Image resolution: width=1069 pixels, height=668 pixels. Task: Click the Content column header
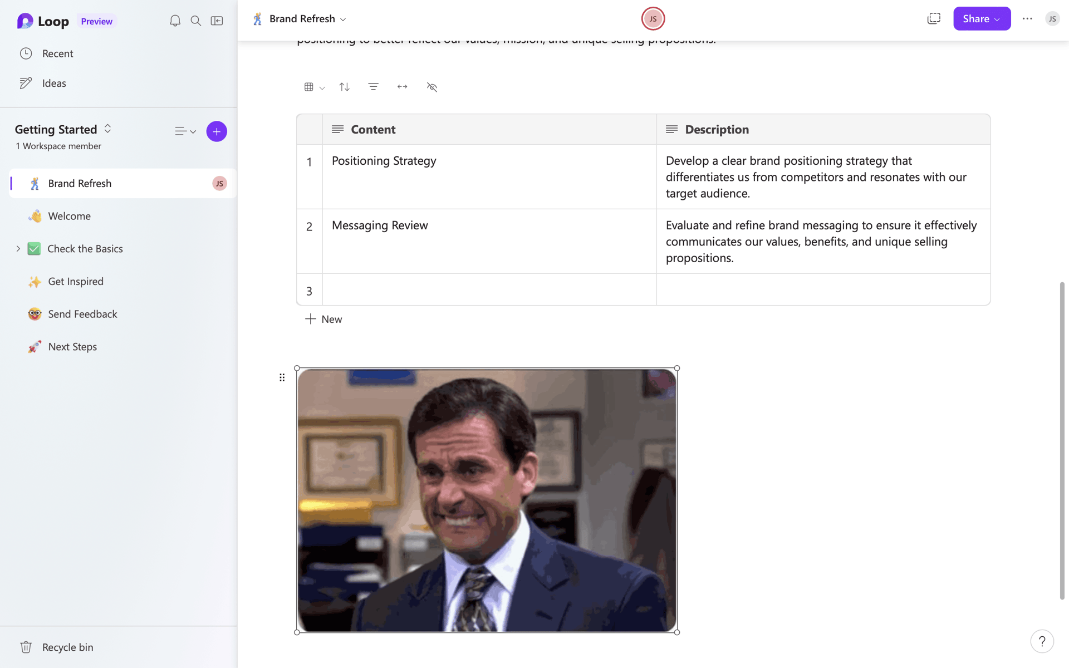click(x=489, y=129)
